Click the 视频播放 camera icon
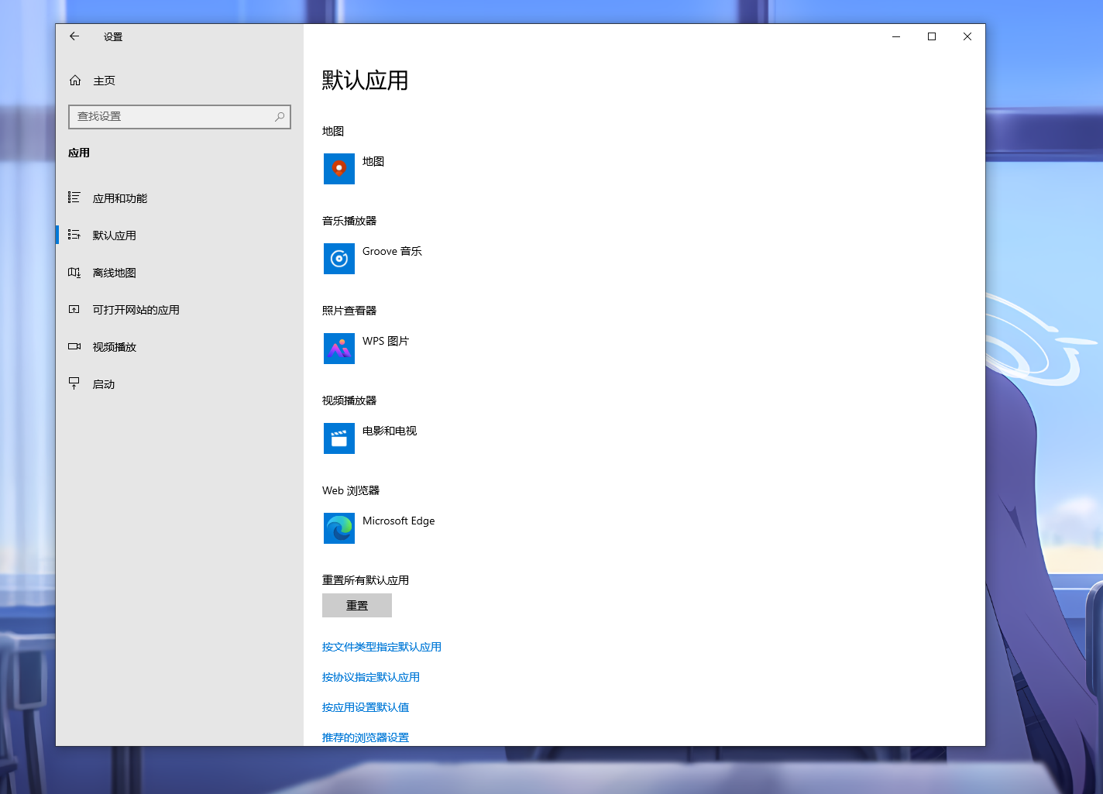Screen dimensions: 1103x794 74,346
